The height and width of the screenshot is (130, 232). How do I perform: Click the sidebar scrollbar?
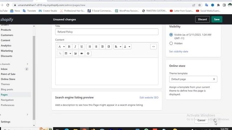pyautogui.click(x=34, y=78)
